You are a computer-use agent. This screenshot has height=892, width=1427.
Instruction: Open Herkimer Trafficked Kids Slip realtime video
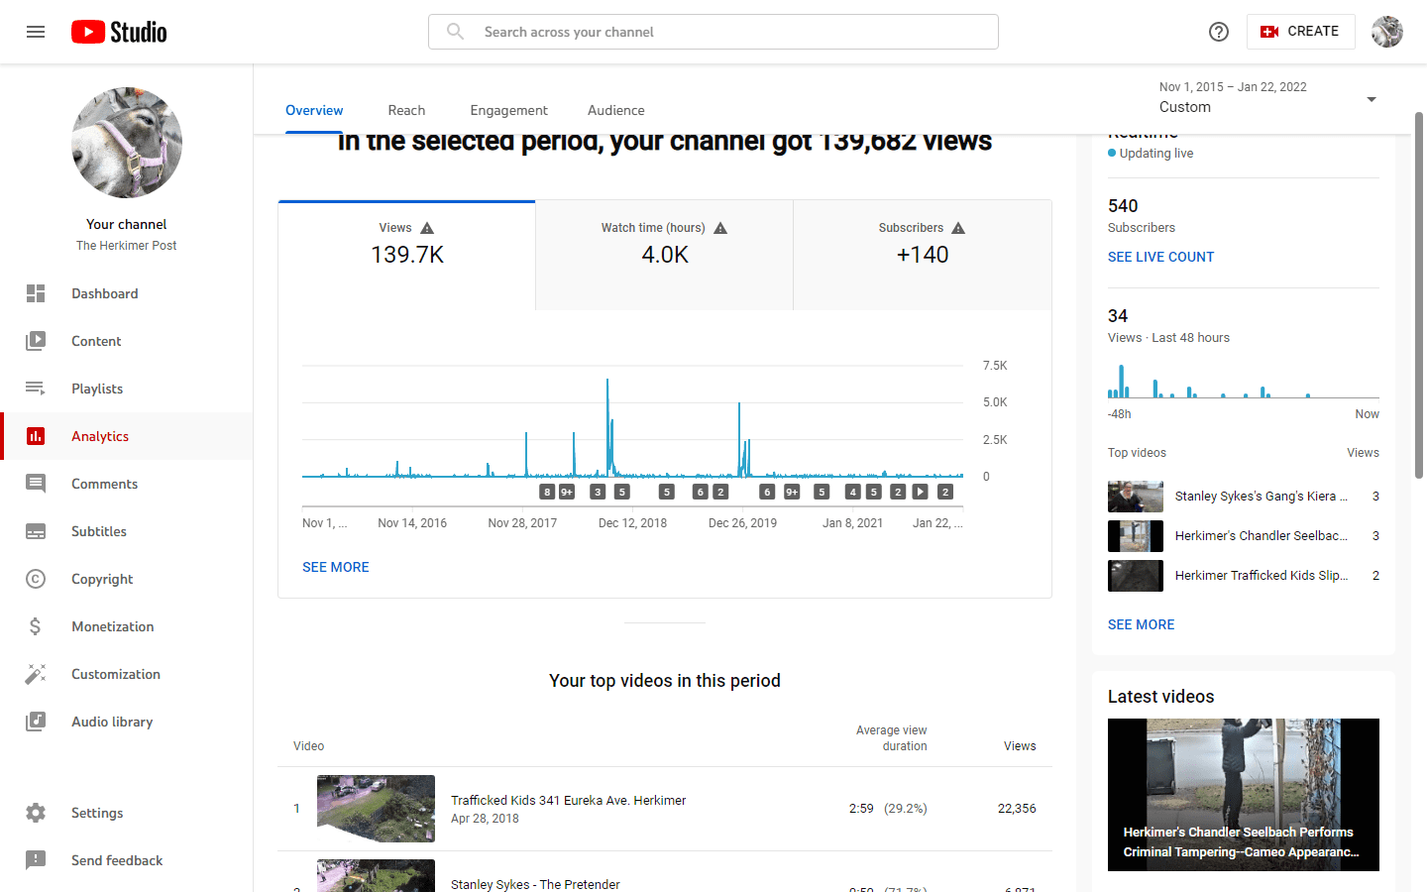click(x=1244, y=576)
